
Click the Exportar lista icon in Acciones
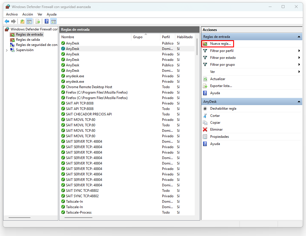(205, 86)
